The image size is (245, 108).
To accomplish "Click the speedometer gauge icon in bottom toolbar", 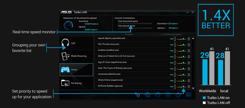I will pos(158,95).
